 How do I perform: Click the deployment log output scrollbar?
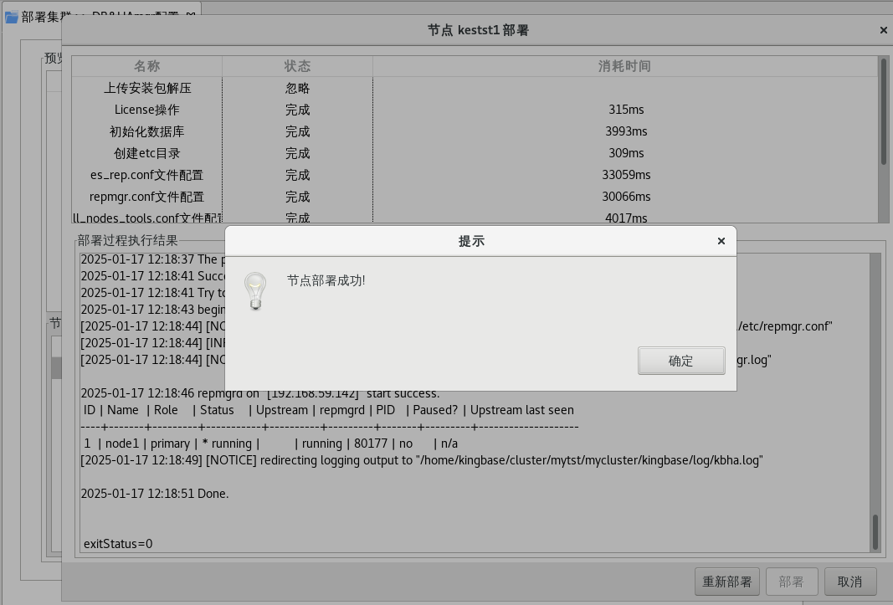(875, 531)
